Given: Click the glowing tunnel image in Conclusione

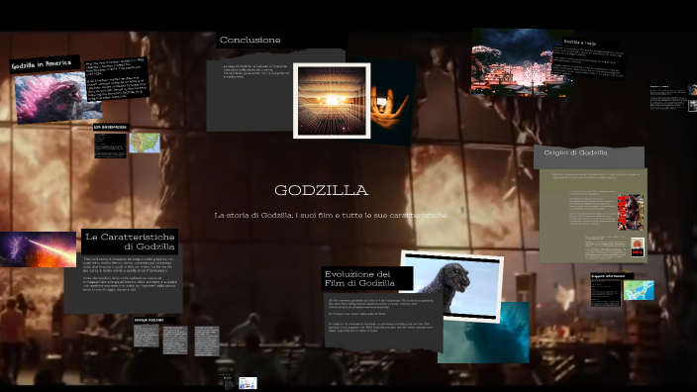Looking at the screenshot, I should tap(332, 101).
